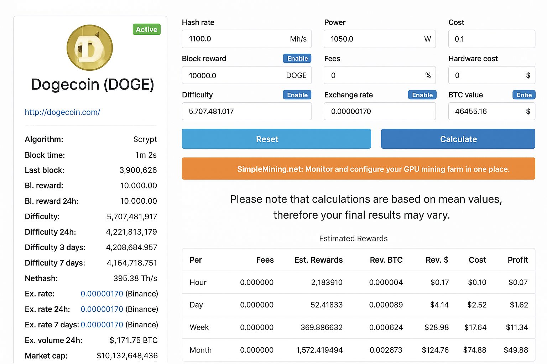Click the Hash rate input field
547x364 pixels.
point(247,39)
